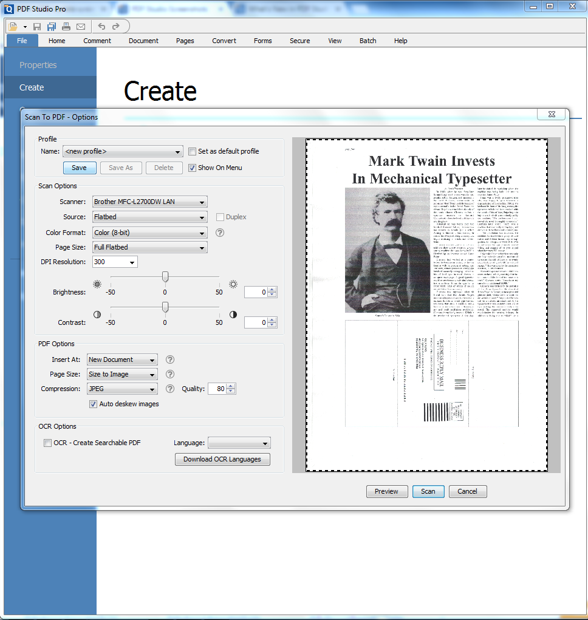
Task: Open the Home tab
Action: (57, 41)
